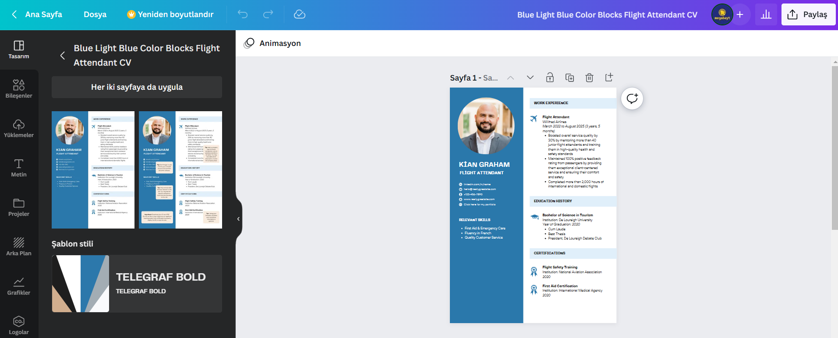Toggle the page lock icon
Screen dimensions: 838x338
tap(550, 77)
